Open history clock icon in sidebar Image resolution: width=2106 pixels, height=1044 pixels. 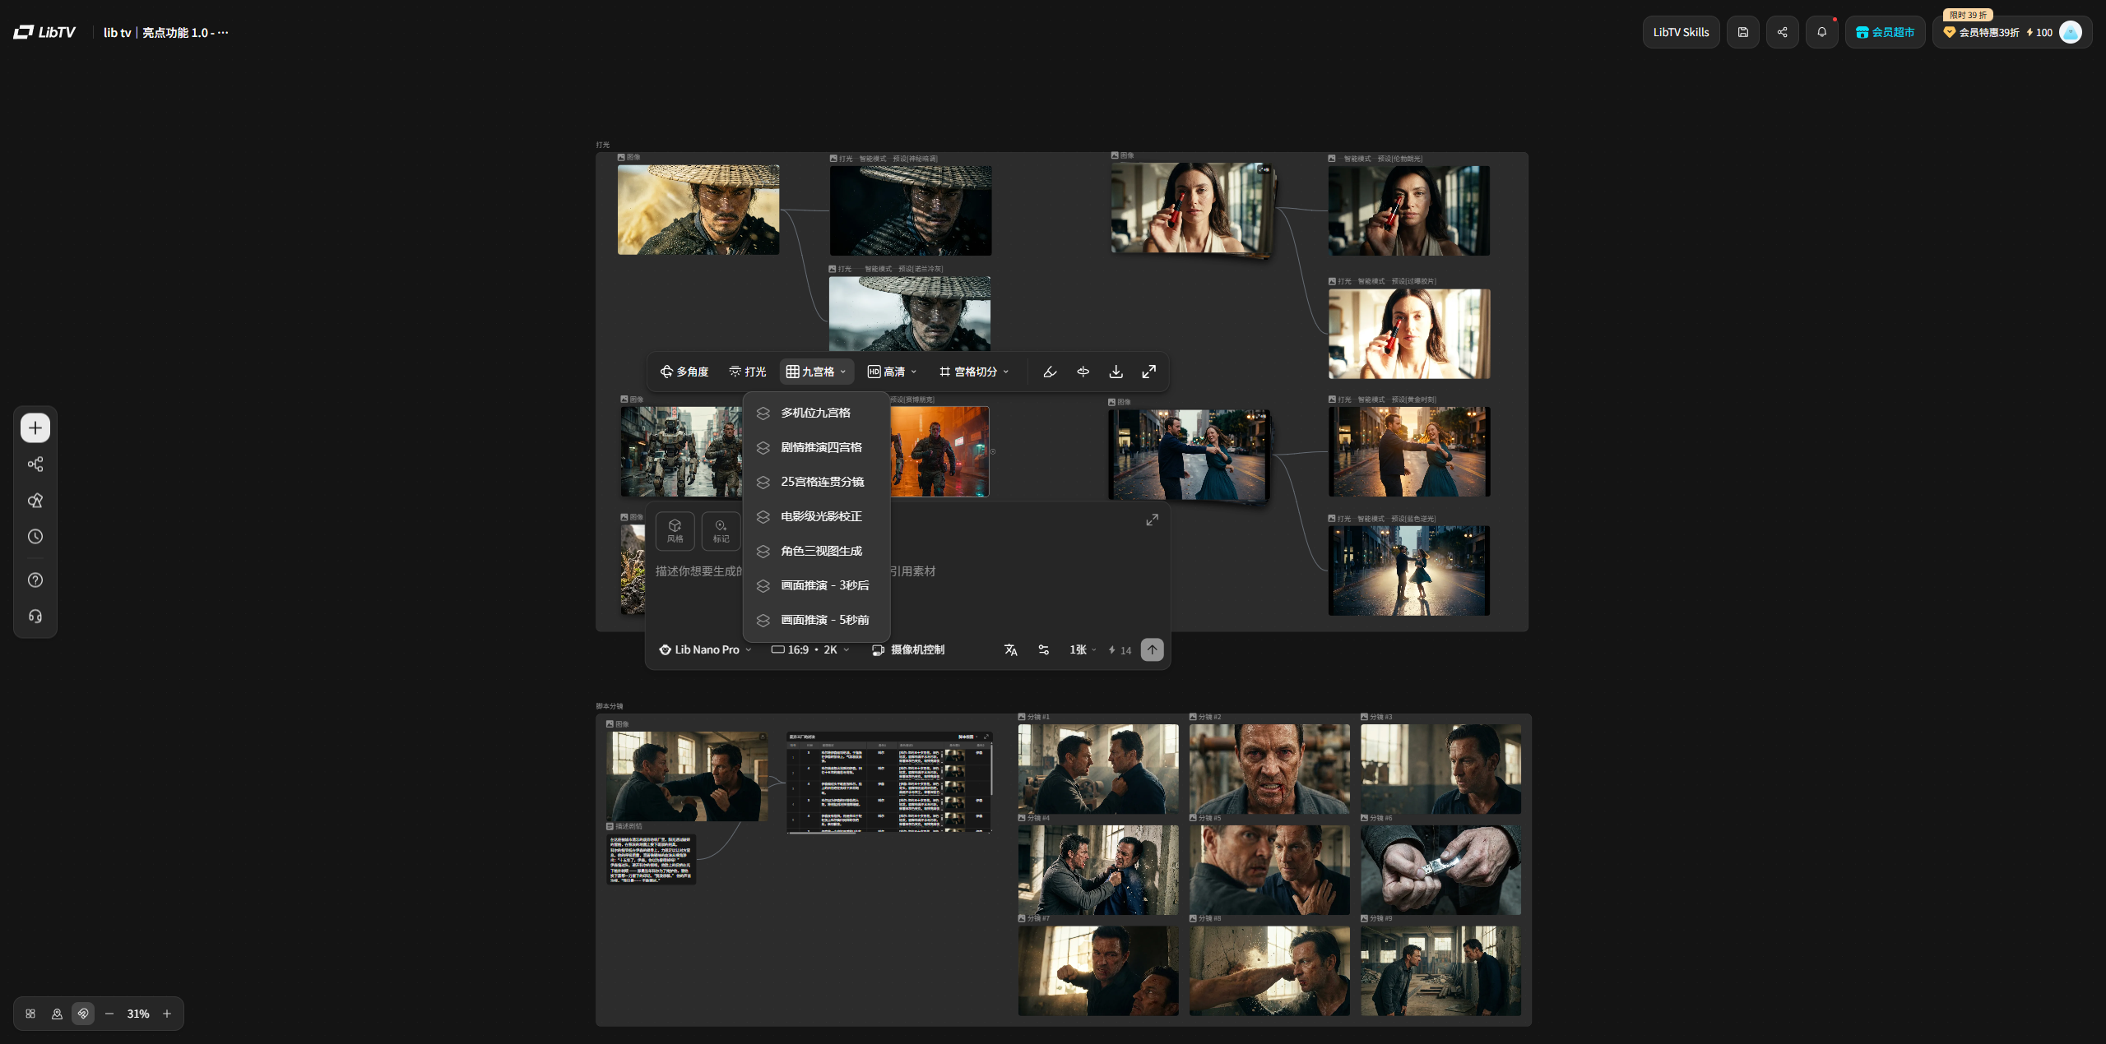[x=35, y=537]
